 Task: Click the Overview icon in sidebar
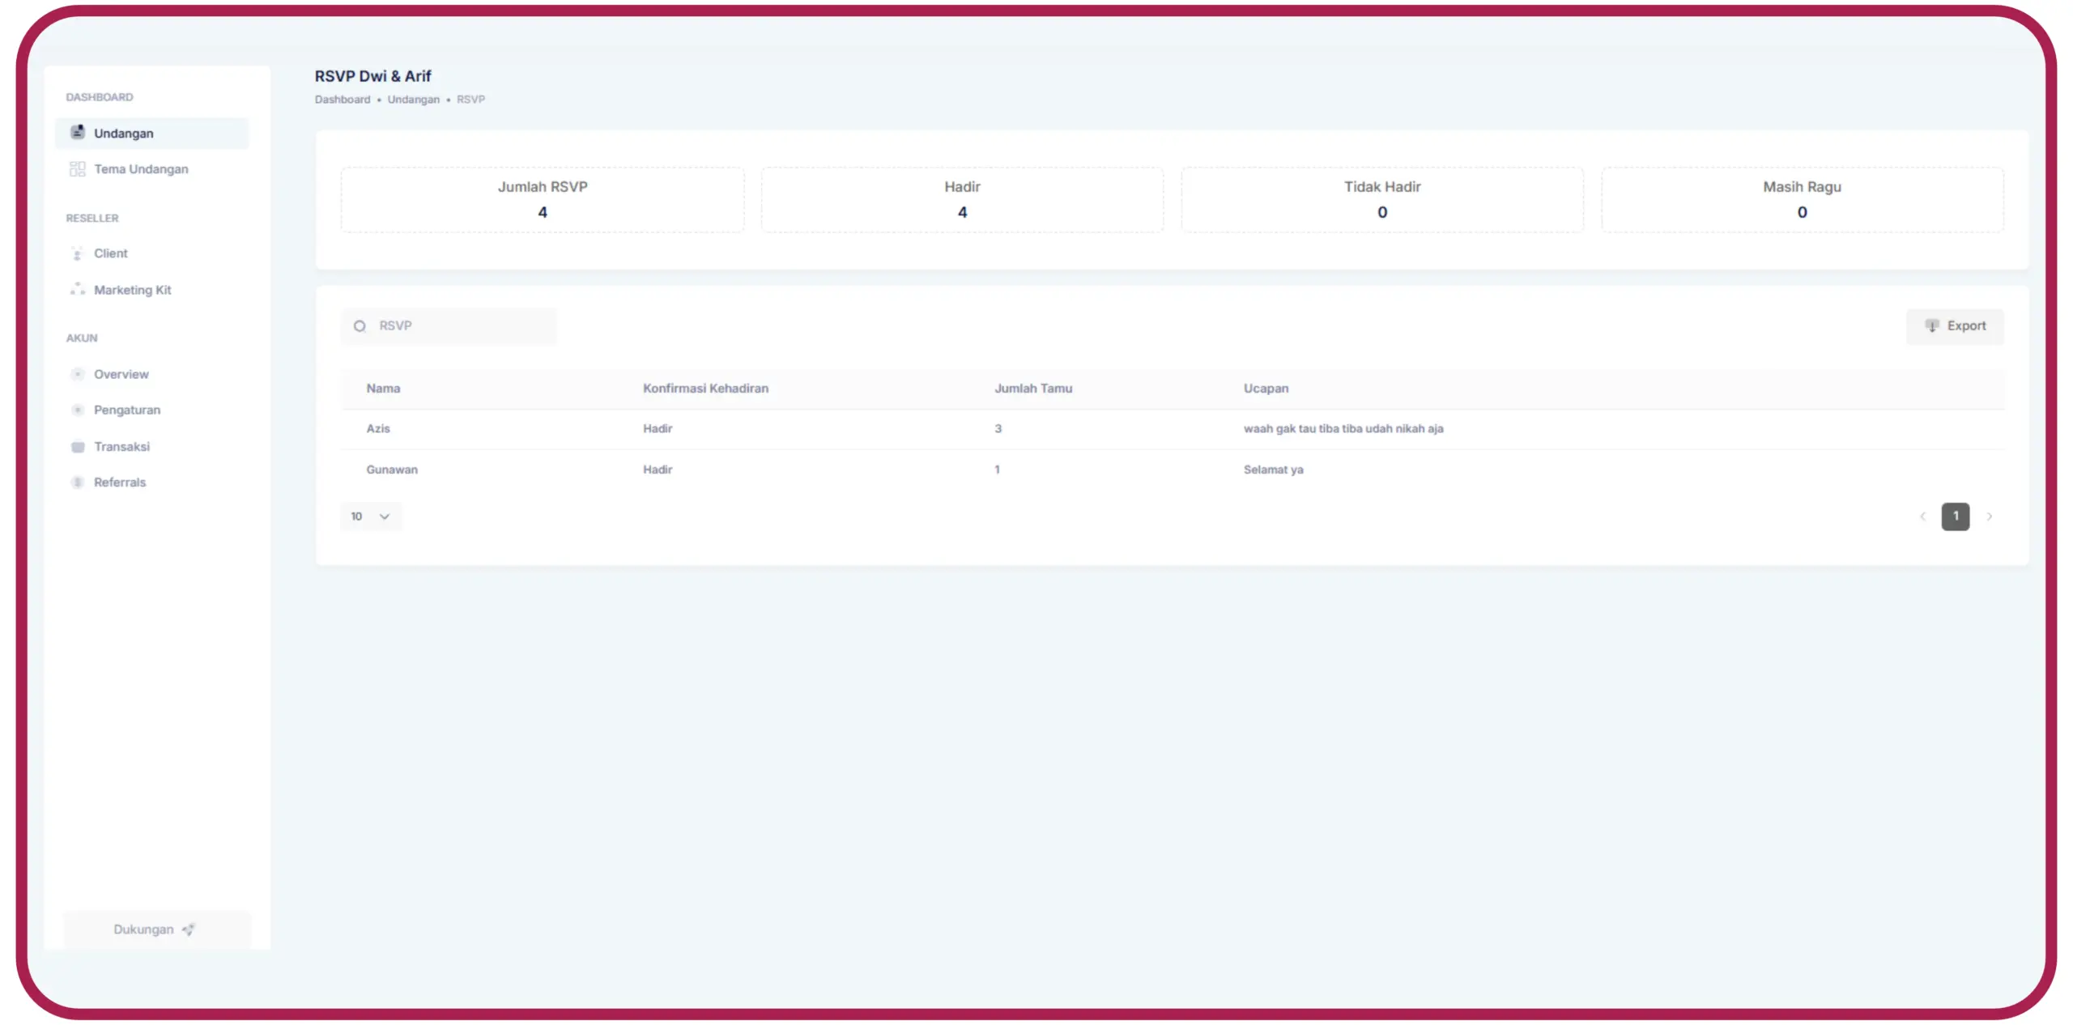pyautogui.click(x=78, y=374)
